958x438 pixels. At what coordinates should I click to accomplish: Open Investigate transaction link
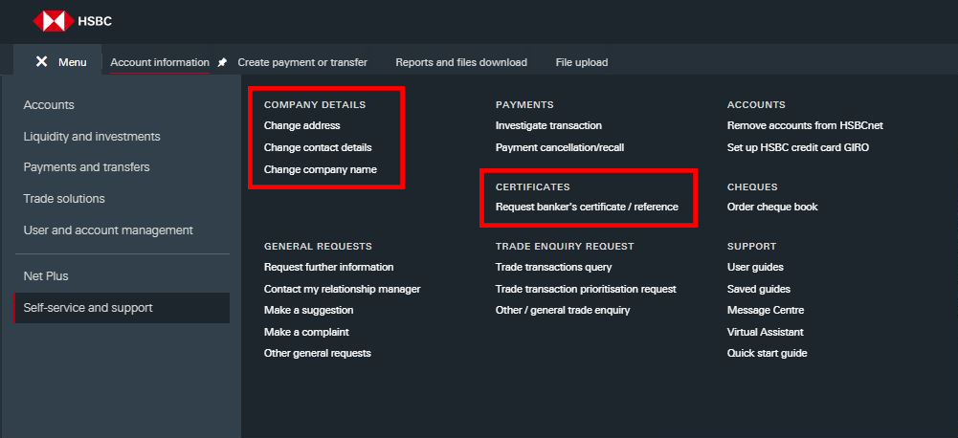(548, 126)
